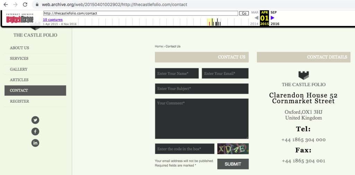Screen dimensions: 355x175
Task: Open the Facebook social icon
Action: 35,132
